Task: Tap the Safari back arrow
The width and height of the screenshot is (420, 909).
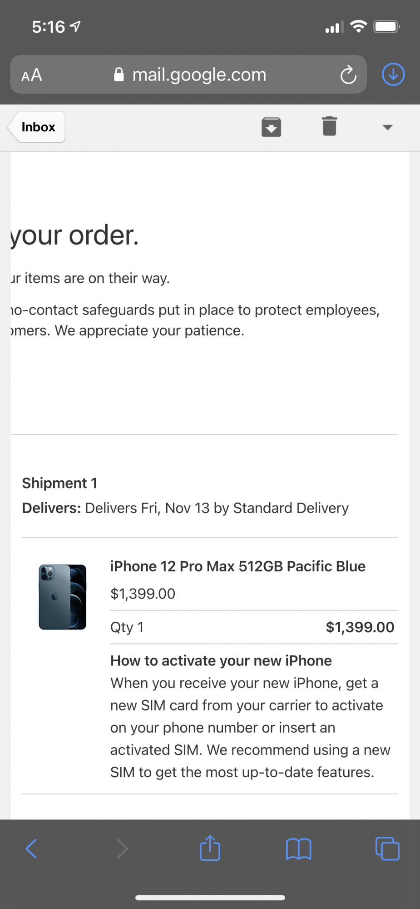Action: (31, 849)
